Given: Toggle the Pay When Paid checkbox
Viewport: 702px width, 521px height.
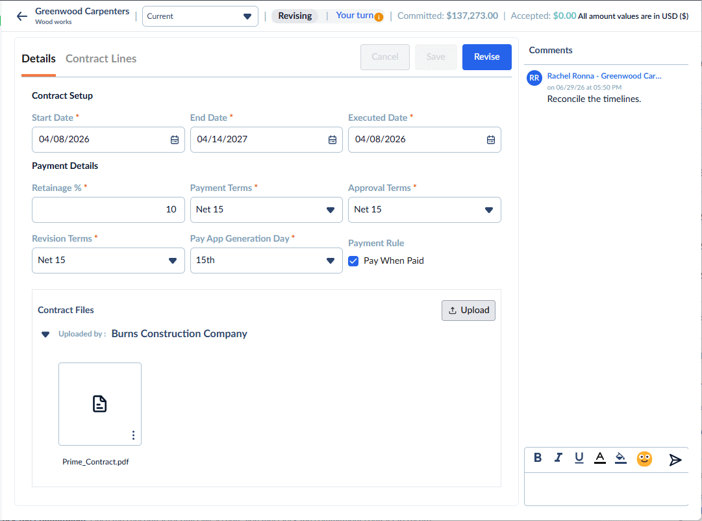Looking at the screenshot, I should pyautogui.click(x=353, y=261).
